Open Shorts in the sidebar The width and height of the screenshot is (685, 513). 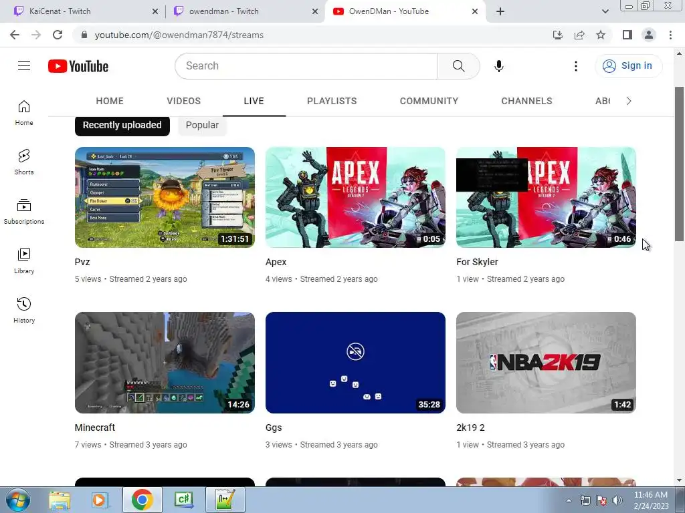[24, 162]
